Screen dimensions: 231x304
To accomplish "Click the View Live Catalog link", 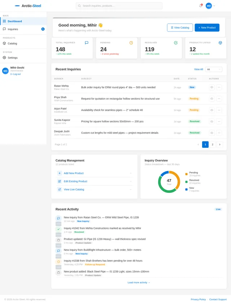I will pyautogui.click(x=74, y=190).
